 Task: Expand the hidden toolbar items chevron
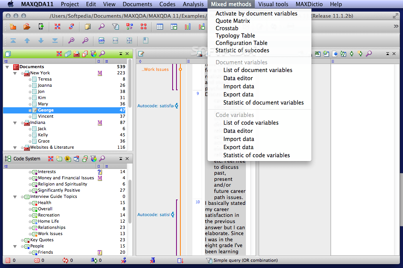(x=396, y=26)
